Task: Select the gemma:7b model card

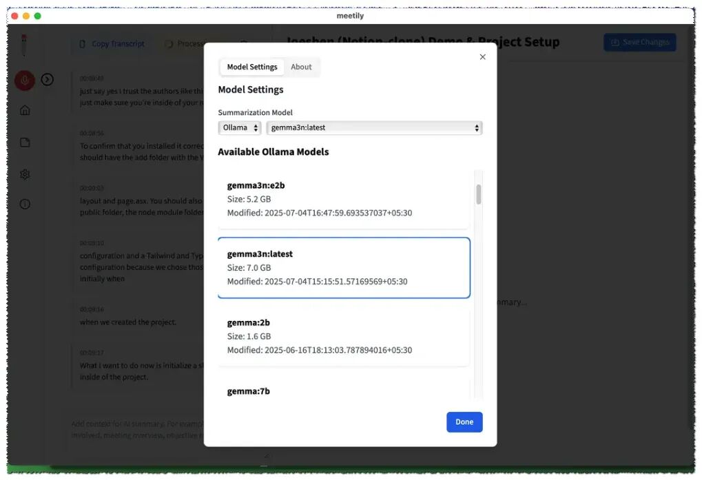Action: coord(344,388)
